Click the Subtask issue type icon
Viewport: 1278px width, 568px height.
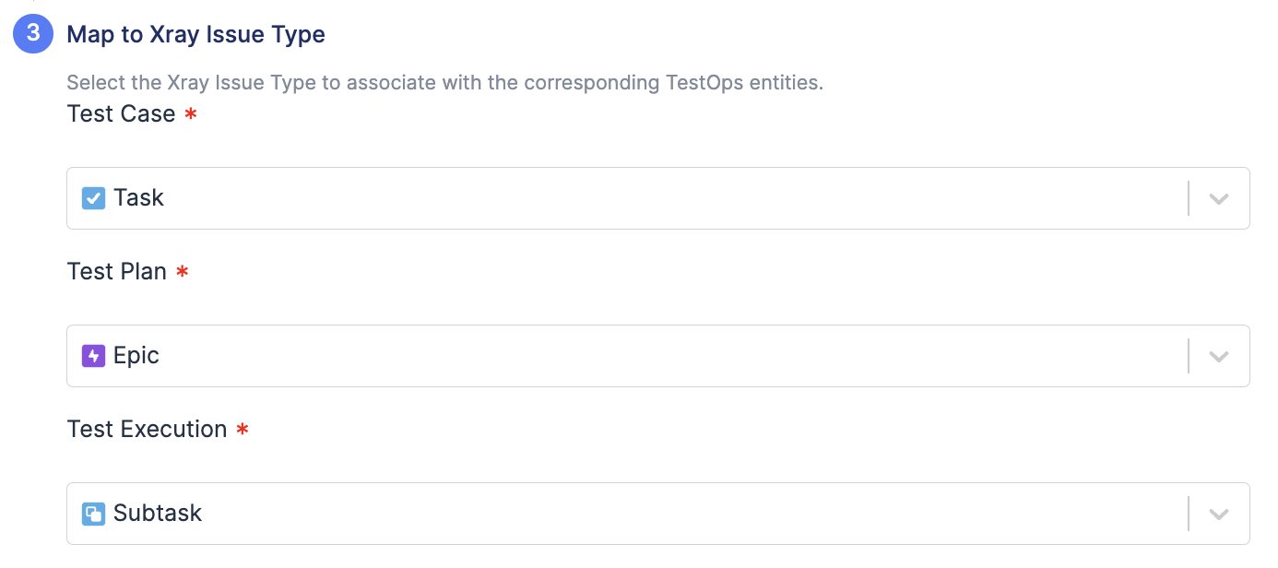point(93,514)
